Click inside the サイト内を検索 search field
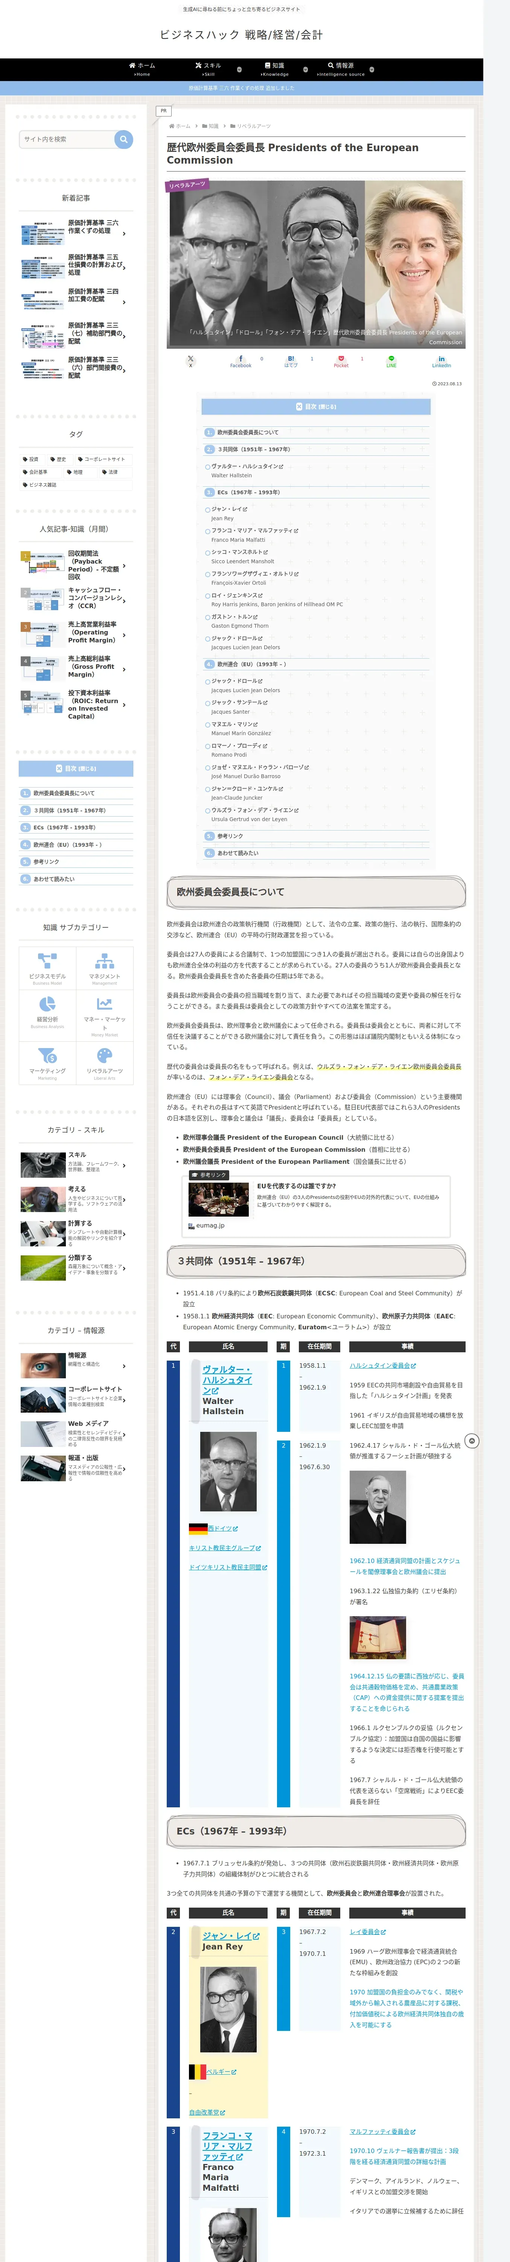Screen dimensions: 510x2262 click(x=67, y=139)
